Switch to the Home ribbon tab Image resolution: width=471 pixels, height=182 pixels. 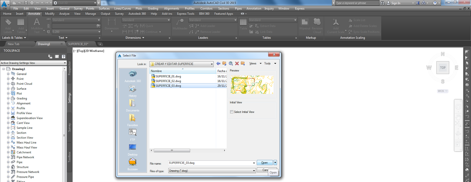[x=7, y=14]
